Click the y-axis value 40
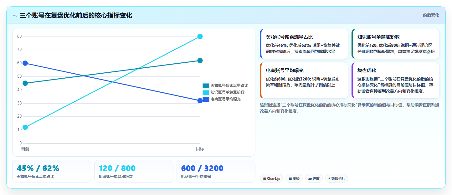 point(19,90)
